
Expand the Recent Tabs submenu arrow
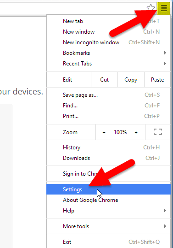(x=165, y=64)
